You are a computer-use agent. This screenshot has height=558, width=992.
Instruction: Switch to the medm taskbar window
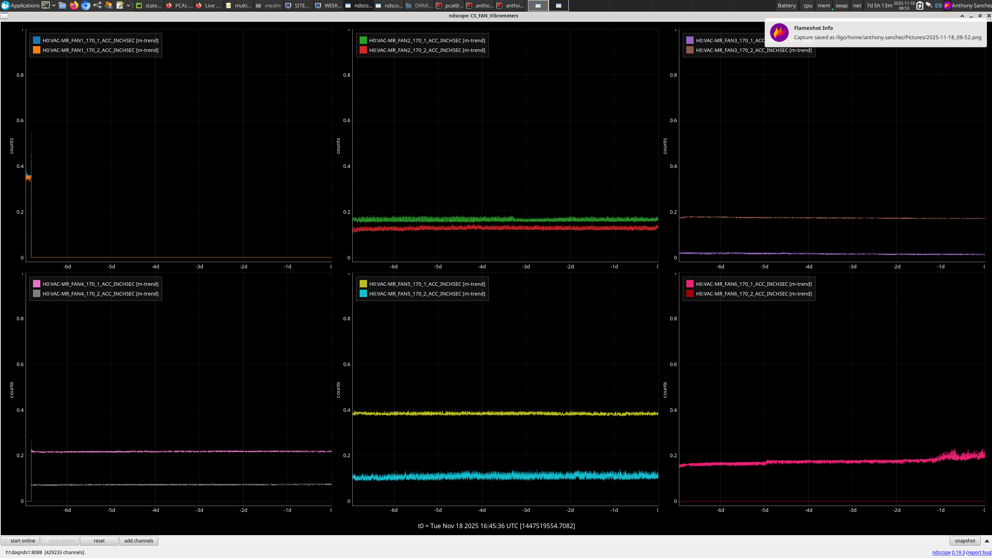[x=268, y=5]
